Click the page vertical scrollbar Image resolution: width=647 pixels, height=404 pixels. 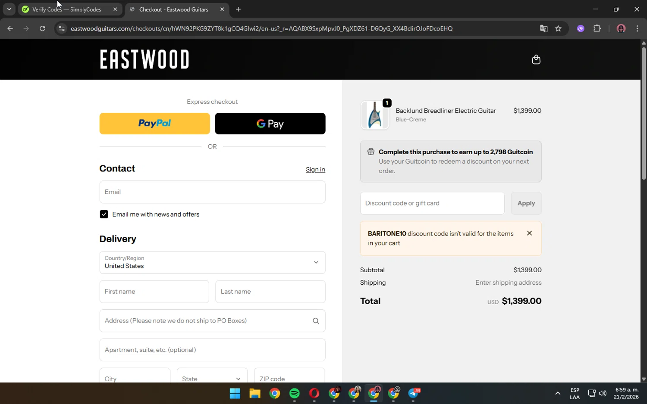[x=644, y=114]
